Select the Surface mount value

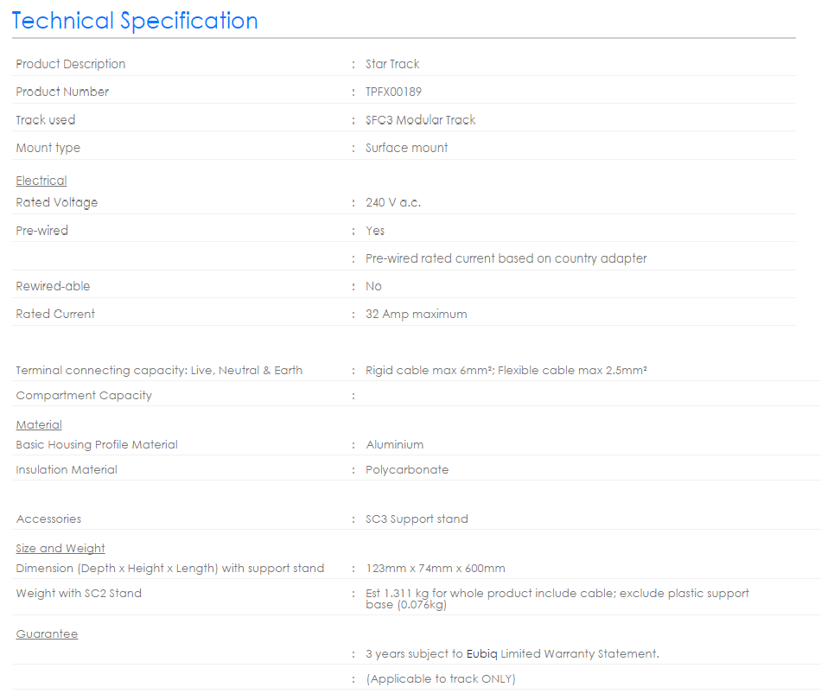406,148
